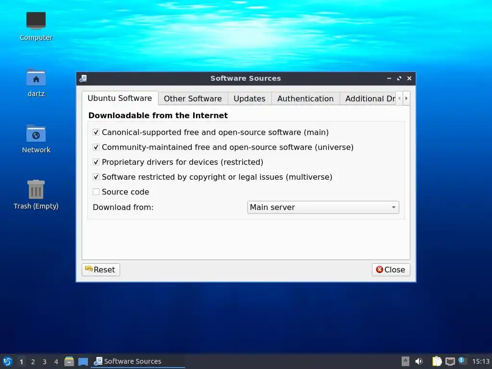
Task: Open the Lubuntu start menu
Action: coord(8,361)
